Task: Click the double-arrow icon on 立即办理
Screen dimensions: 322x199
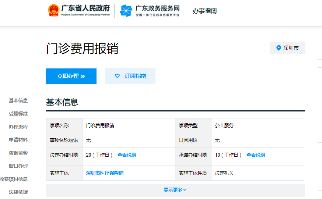Action: (x=83, y=77)
